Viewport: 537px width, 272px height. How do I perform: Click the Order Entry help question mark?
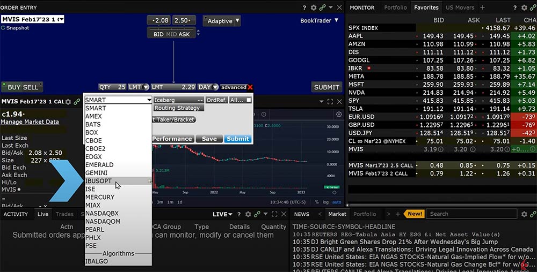point(303,7)
